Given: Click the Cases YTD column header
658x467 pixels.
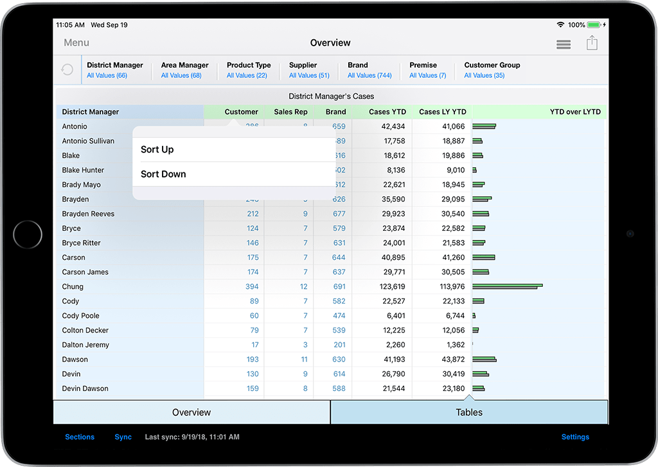Looking at the screenshot, I should pyautogui.click(x=382, y=112).
